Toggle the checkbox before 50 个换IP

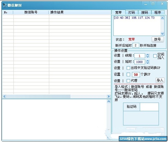128,74
